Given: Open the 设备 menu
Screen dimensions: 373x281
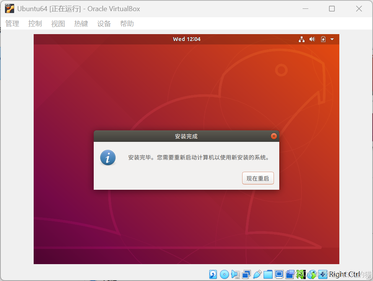Looking at the screenshot, I should pyautogui.click(x=104, y=24).
